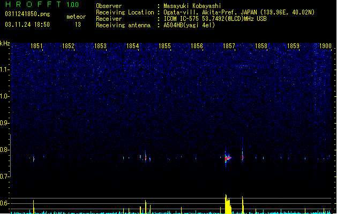Click the 1855 time axis label
337x214 pixels.
[164, 45]
